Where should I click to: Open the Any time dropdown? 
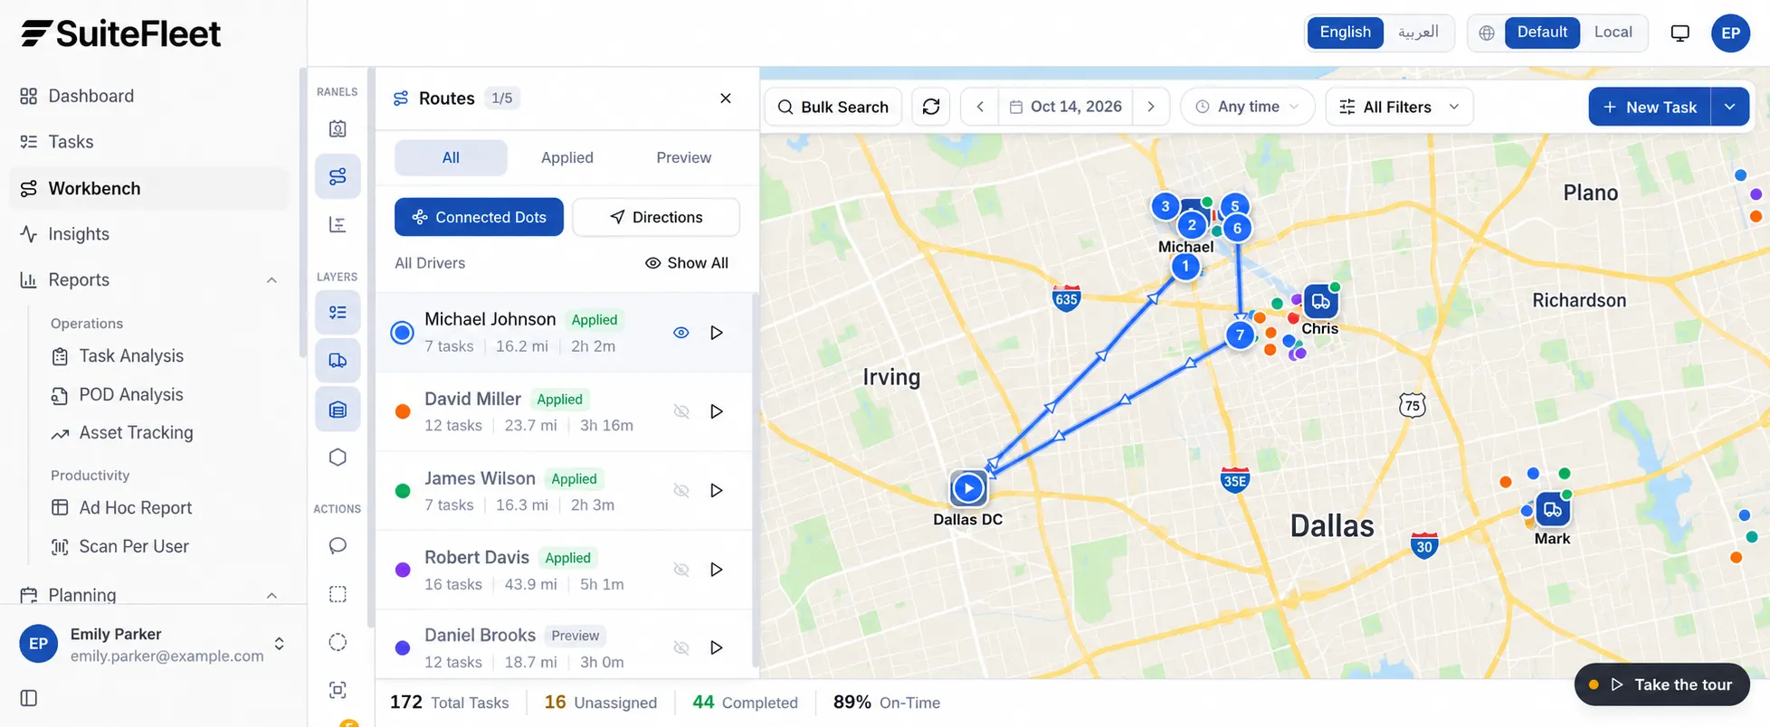coord(1247,107)
